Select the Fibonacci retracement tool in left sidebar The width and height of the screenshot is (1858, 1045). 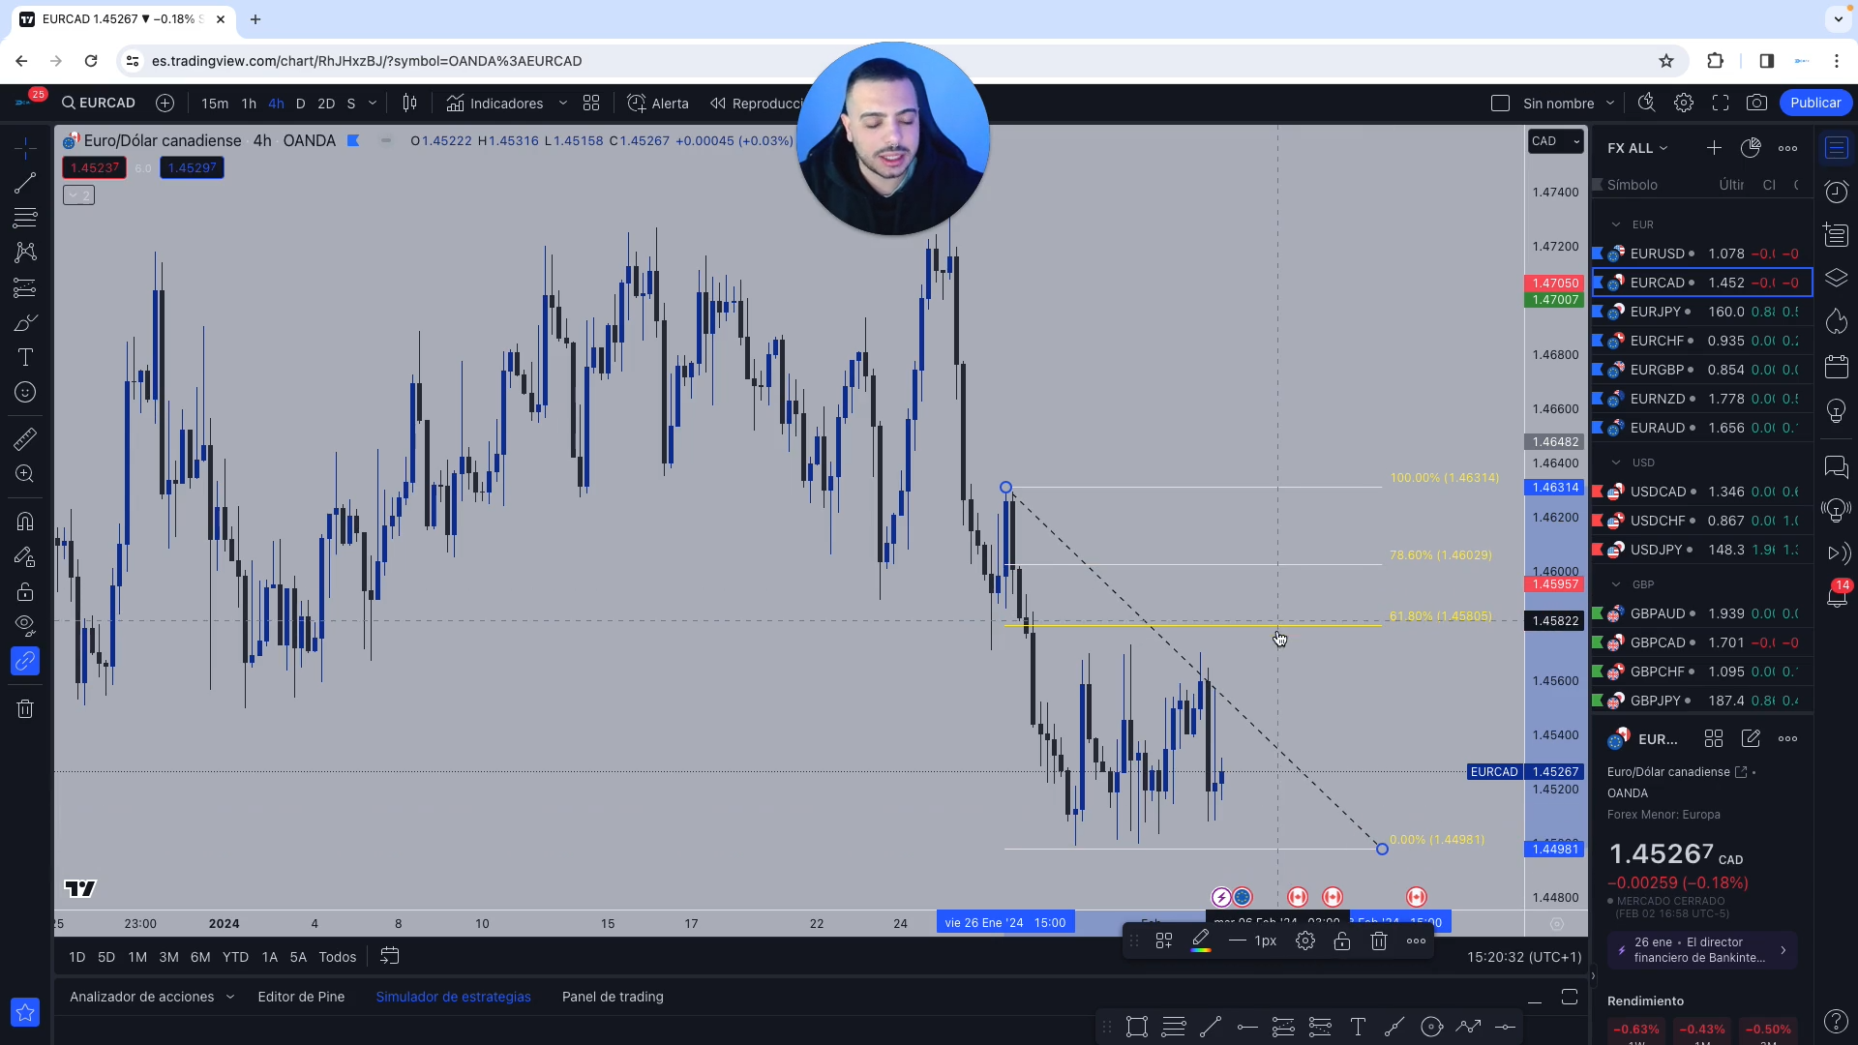click(x=25, y=217)
